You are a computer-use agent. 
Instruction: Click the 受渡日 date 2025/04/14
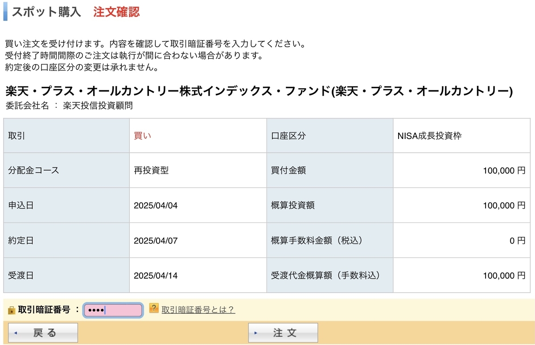156,276
